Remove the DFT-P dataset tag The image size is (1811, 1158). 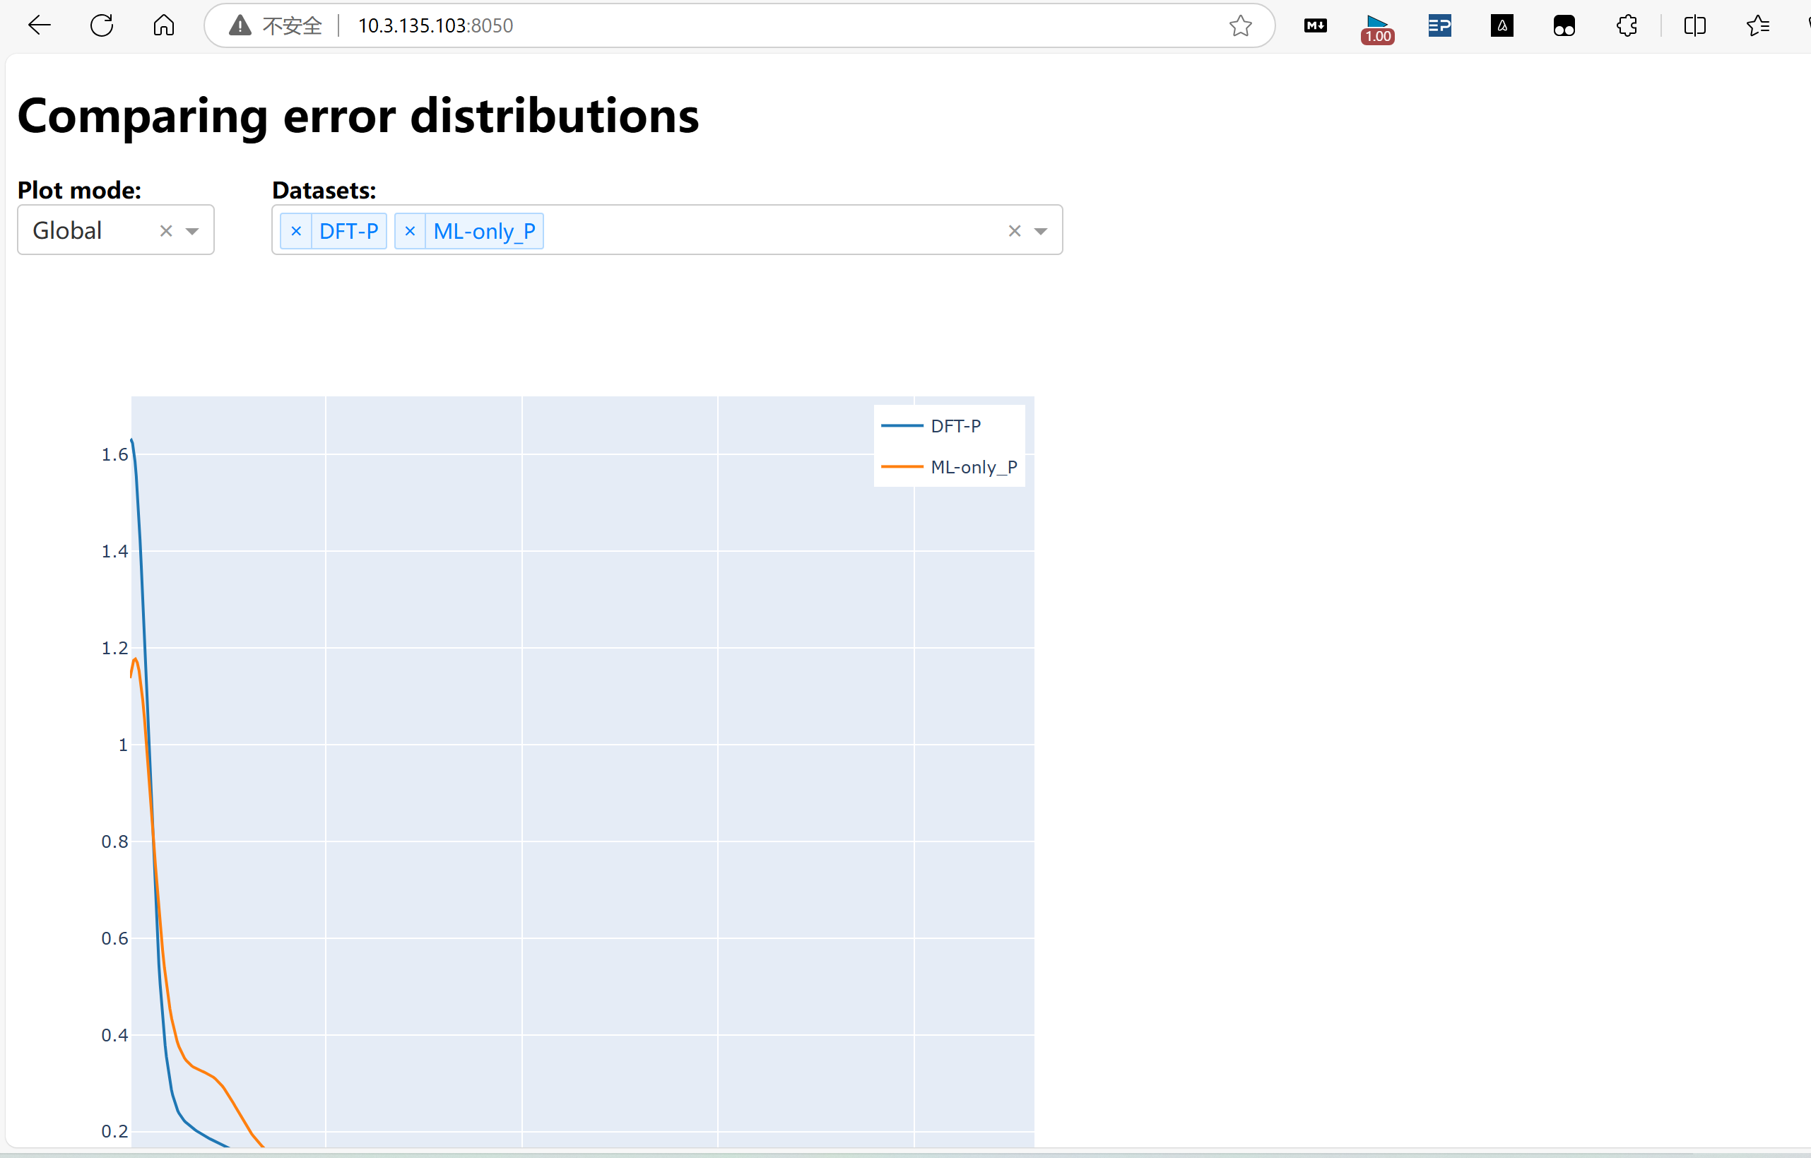point(296,231)
